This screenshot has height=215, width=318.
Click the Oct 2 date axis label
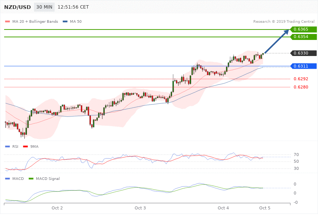57,208
